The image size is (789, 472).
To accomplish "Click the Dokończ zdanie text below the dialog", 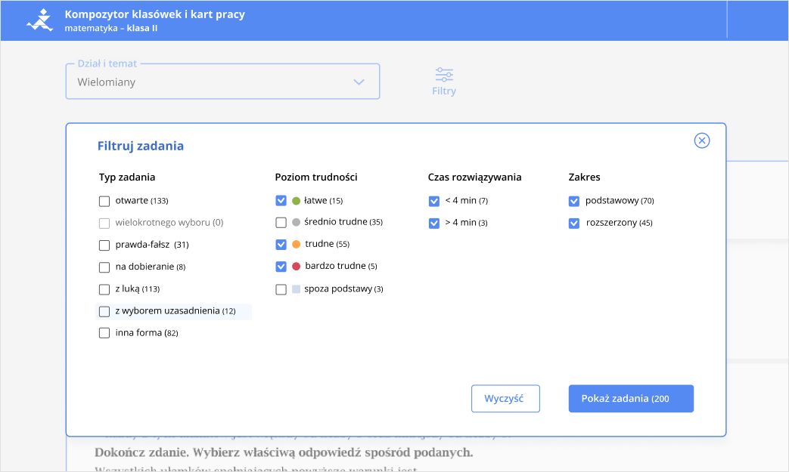I will 284,452.
